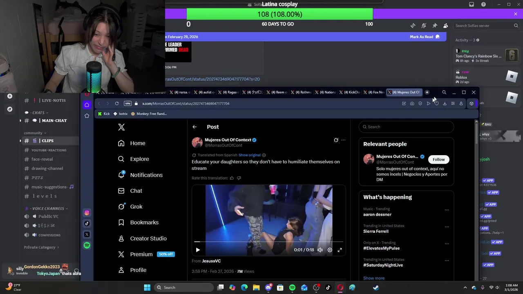Open new browser tab

point(427,92)
